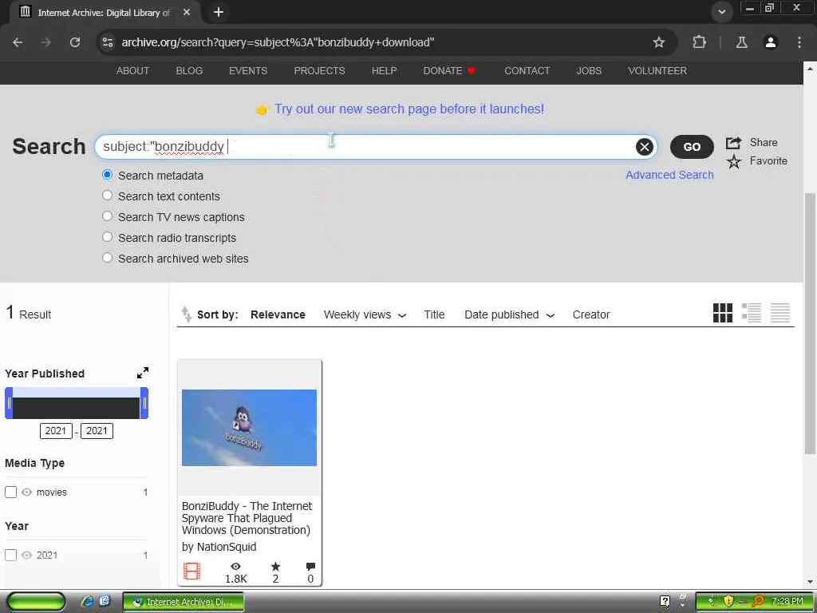Screen dimensions: 817x613
Task: Click the favorites star on result card
Action: click(275, 566)
